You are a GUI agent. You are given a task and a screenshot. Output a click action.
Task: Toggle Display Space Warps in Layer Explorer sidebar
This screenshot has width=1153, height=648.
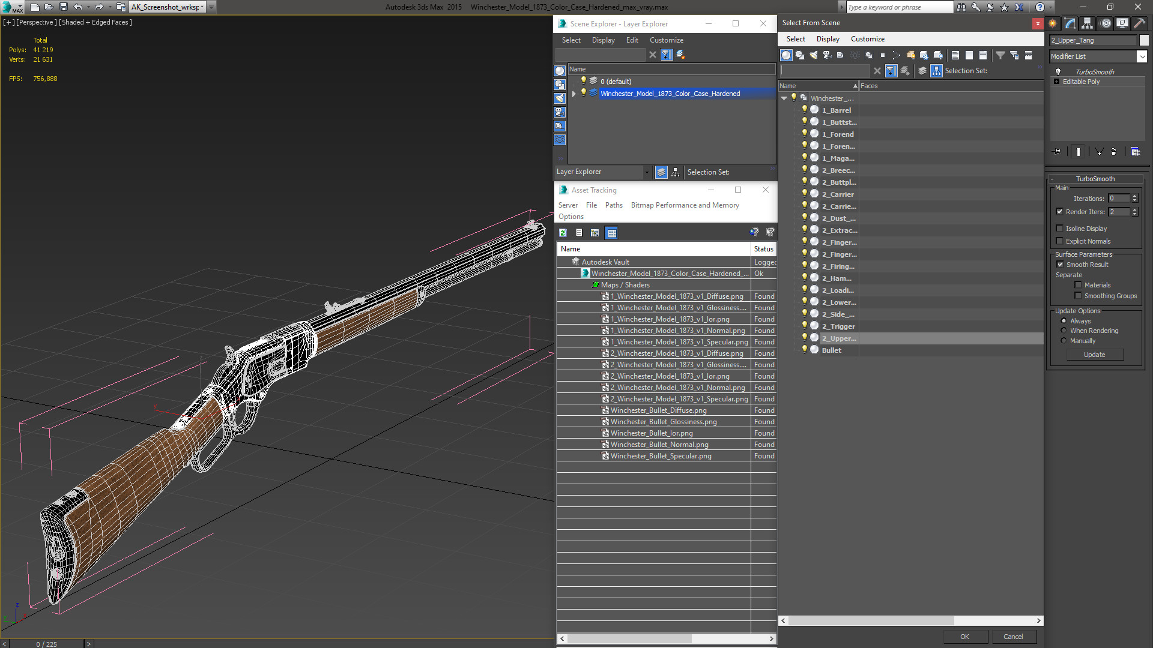pos(560,140)
